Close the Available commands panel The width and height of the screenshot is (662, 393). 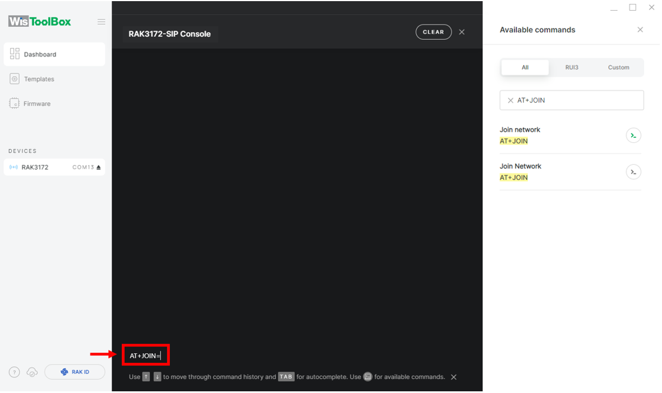click(640, 30)
